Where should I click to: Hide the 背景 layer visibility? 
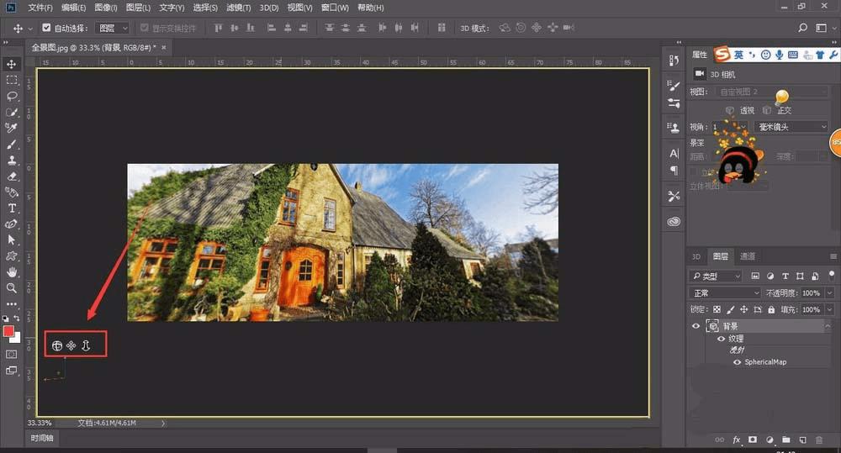coord(696,326)
